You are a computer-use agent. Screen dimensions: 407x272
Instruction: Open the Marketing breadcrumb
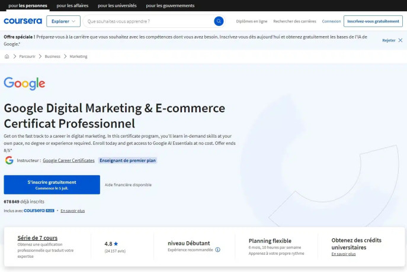pyautogui.click(x=78, y=57)
